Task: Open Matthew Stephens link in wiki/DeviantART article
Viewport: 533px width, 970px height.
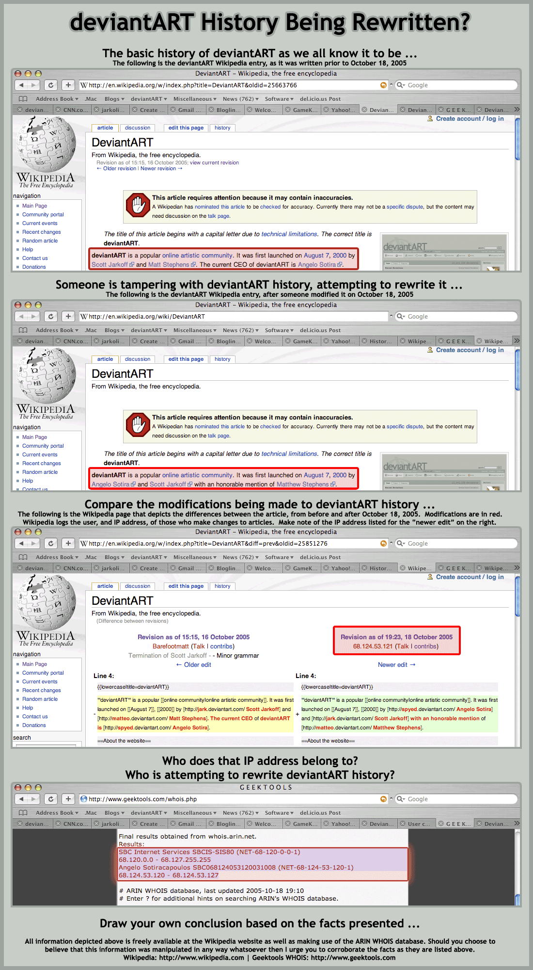Action: tap(306, 485)
